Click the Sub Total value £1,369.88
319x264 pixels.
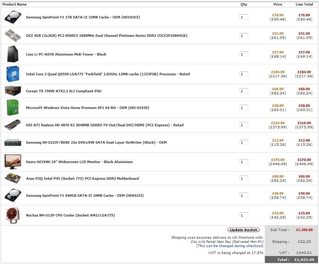304,230
